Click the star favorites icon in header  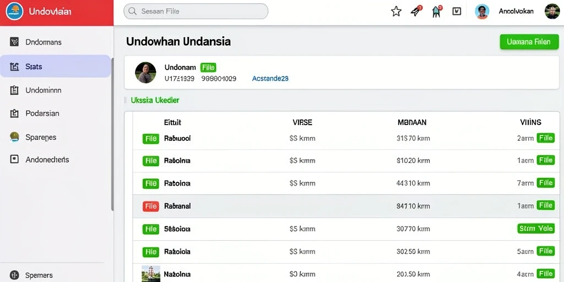click(x=396, y=11)
